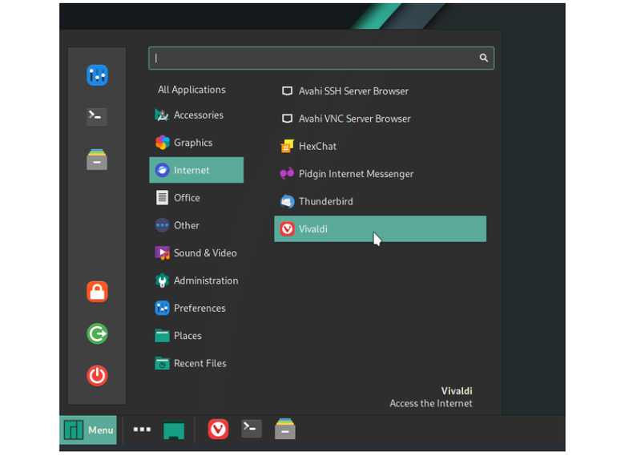Open the Accessories category
Viewport: 641px width, 456px height.
coord(196,115)
